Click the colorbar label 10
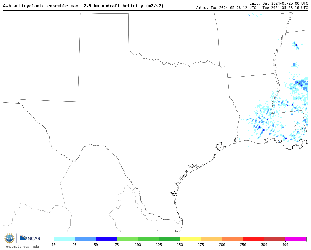The width and height of the screenshot is (311, 250). [54, 245]
